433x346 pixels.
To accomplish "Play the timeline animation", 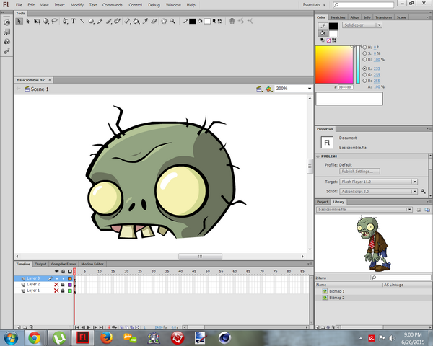I will (x=89, y=327).
